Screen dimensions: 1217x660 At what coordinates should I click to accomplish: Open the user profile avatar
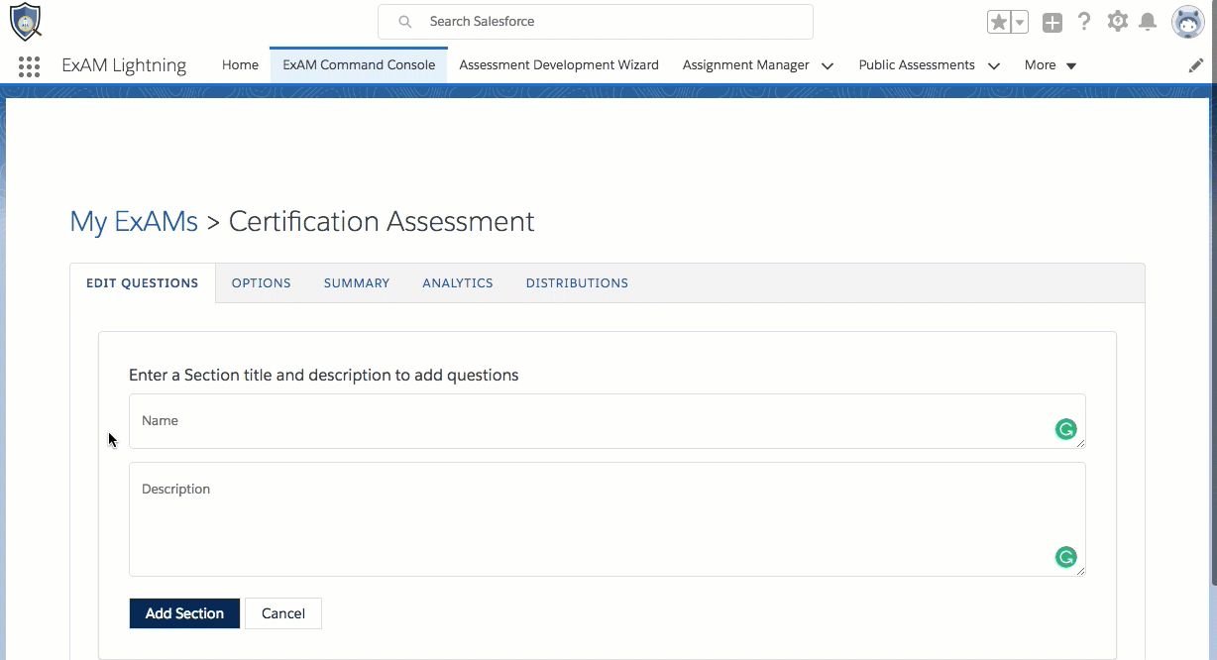point(1187,22)
